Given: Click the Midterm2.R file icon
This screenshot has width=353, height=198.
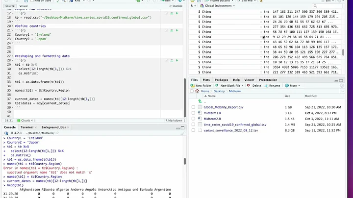Looking at the screenshot, I should [200, 119].
